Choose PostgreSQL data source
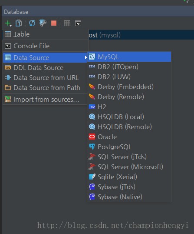The image size is (194, 234). tap(129, 147)
